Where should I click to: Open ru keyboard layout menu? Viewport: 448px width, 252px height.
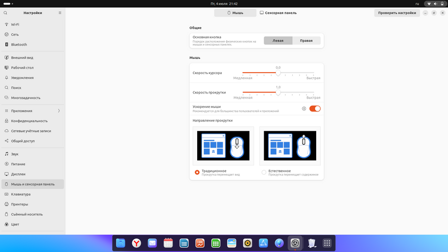[x=417, y=4]
